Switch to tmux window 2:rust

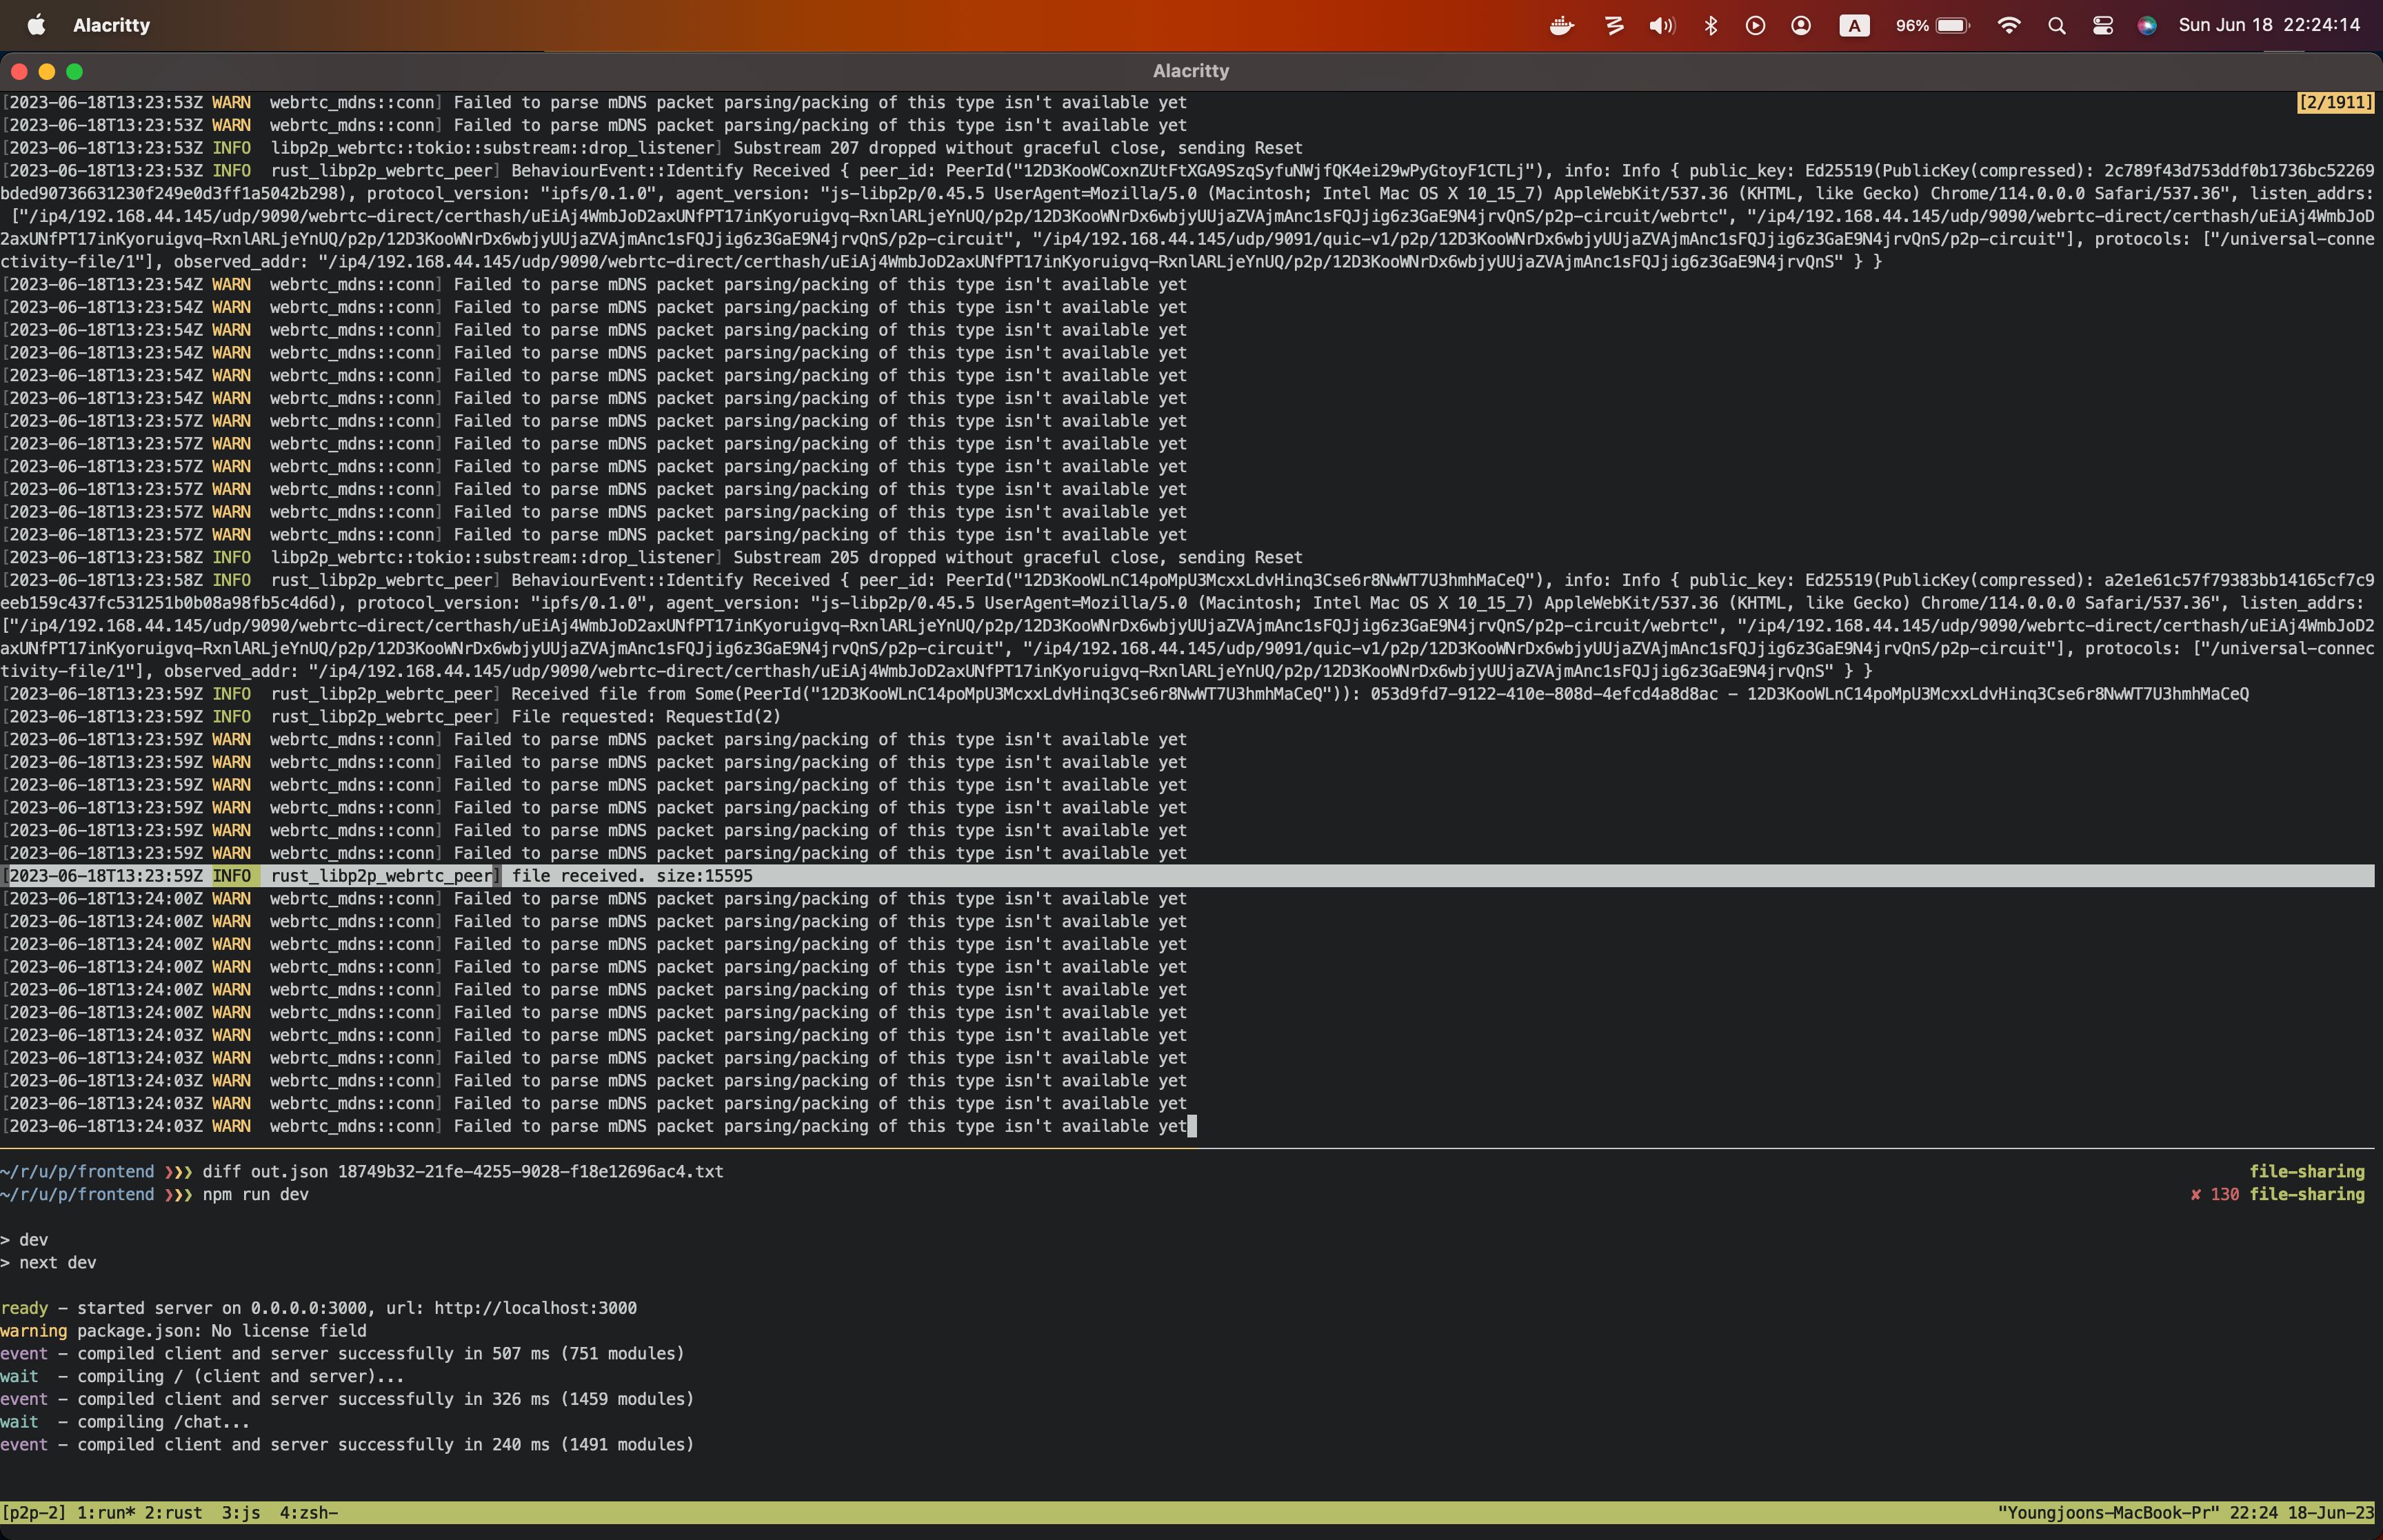[x=173, y=1512]
